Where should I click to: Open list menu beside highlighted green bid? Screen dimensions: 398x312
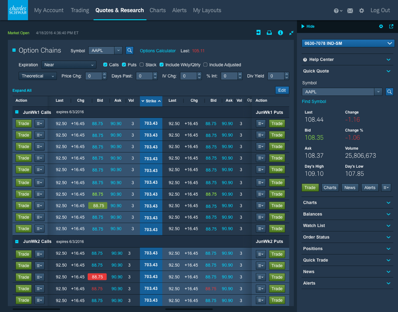39,205
